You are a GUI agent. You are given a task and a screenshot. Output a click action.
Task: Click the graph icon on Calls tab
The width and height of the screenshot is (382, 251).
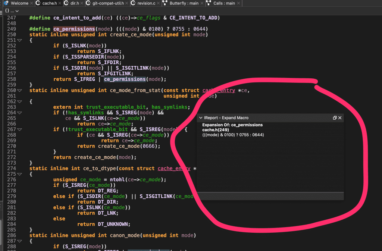point(209,3)
